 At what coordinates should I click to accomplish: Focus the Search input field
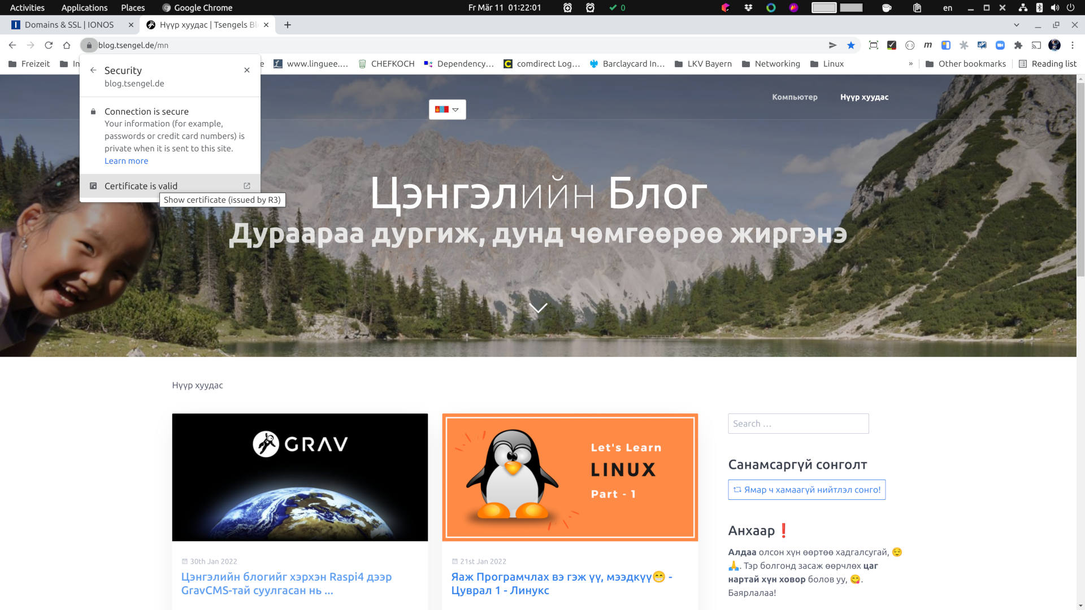coord(798,424)
